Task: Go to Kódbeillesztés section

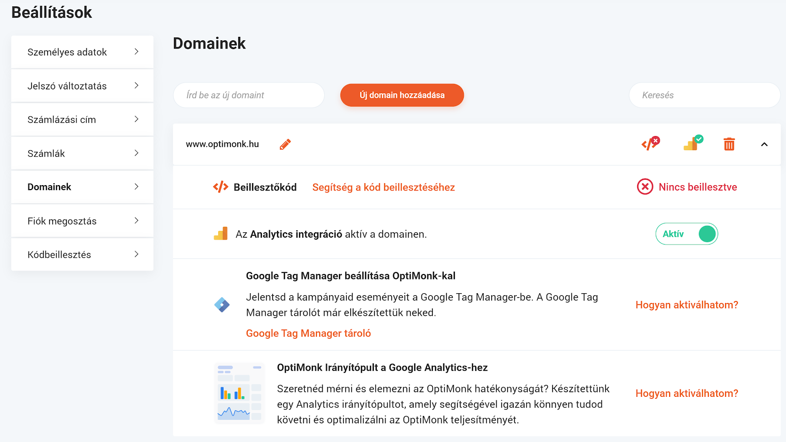Action: pyautogui.click(x=83, y=255)
